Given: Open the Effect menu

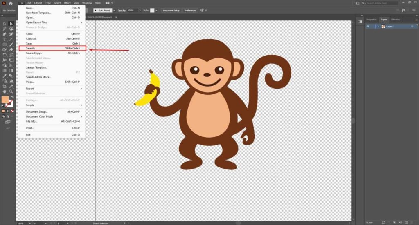Looking at the screenshot, I should click(67, 3).
